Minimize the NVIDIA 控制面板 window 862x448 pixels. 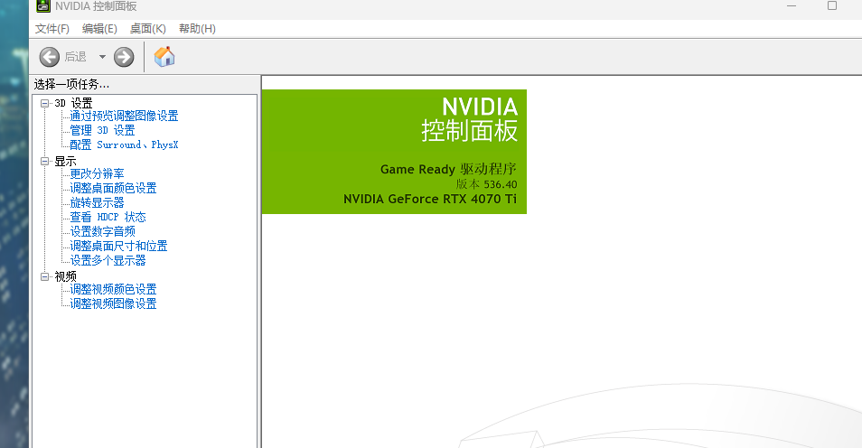[792, 6]
